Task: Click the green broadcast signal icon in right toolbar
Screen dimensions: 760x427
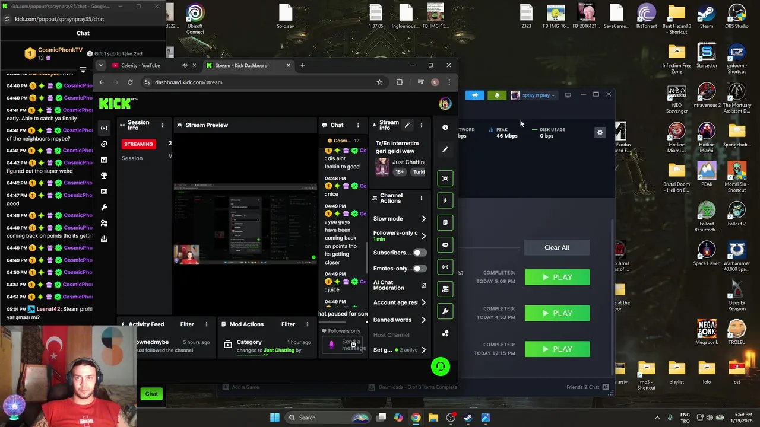Action: click(445, 267)
